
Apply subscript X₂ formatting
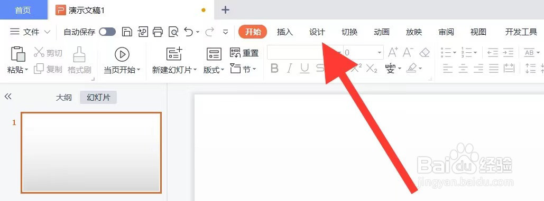click(372, 69)
